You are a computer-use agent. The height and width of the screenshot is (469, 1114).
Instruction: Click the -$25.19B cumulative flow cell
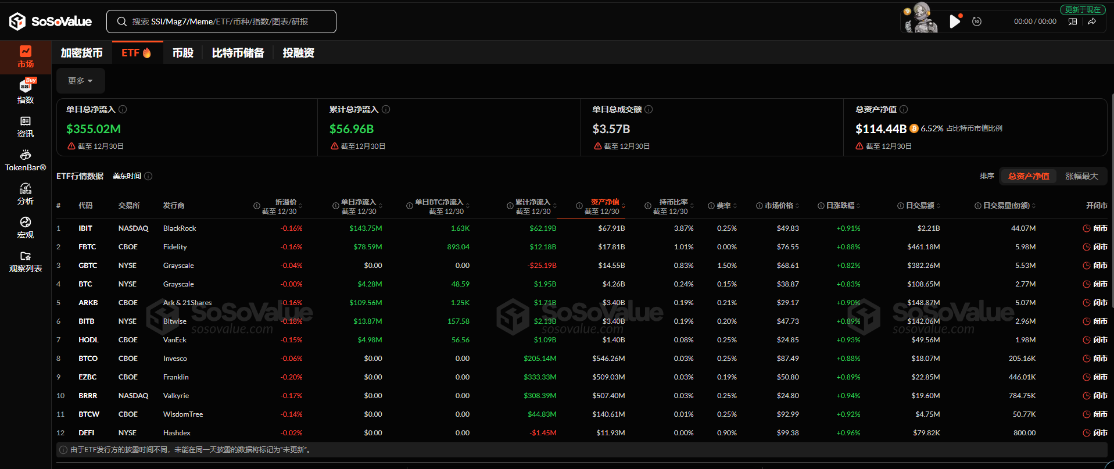click(542, 266)
